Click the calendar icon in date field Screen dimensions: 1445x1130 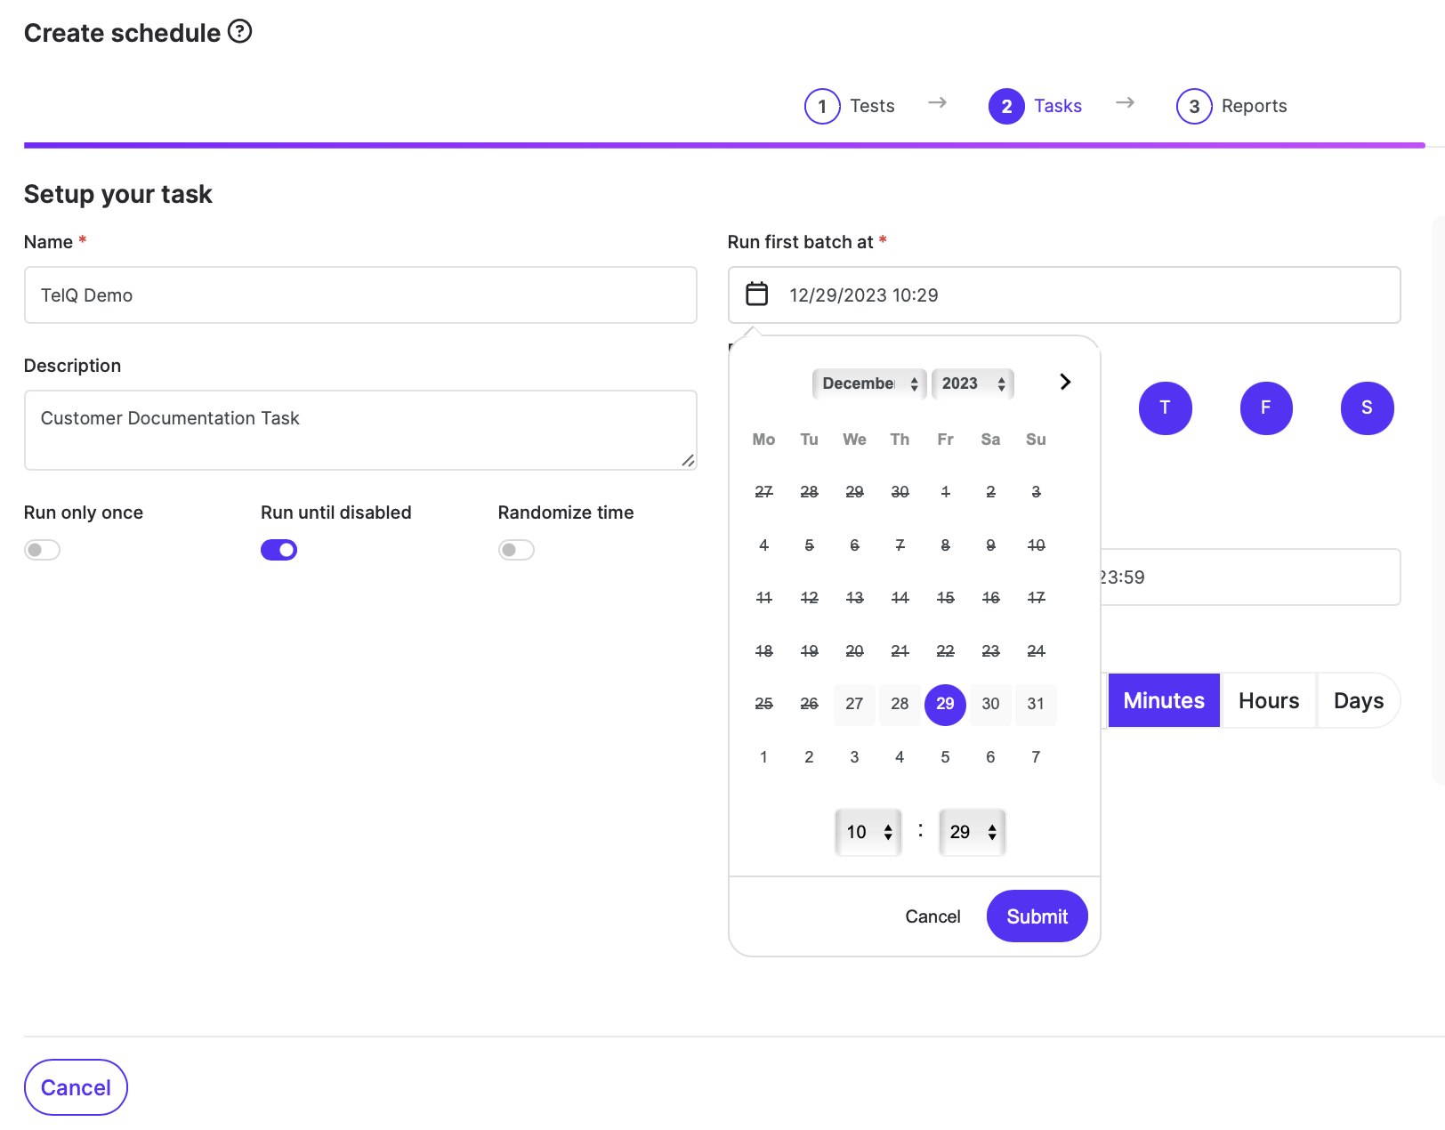[757, 295]
